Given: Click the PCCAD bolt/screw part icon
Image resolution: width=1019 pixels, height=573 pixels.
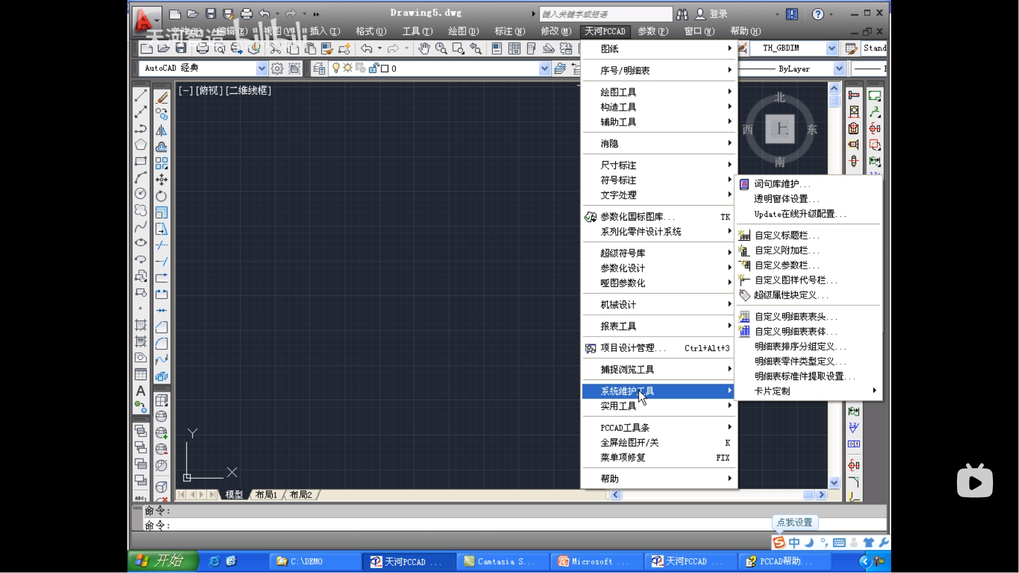Looking at the screenshot, I should tap(853, 95).
